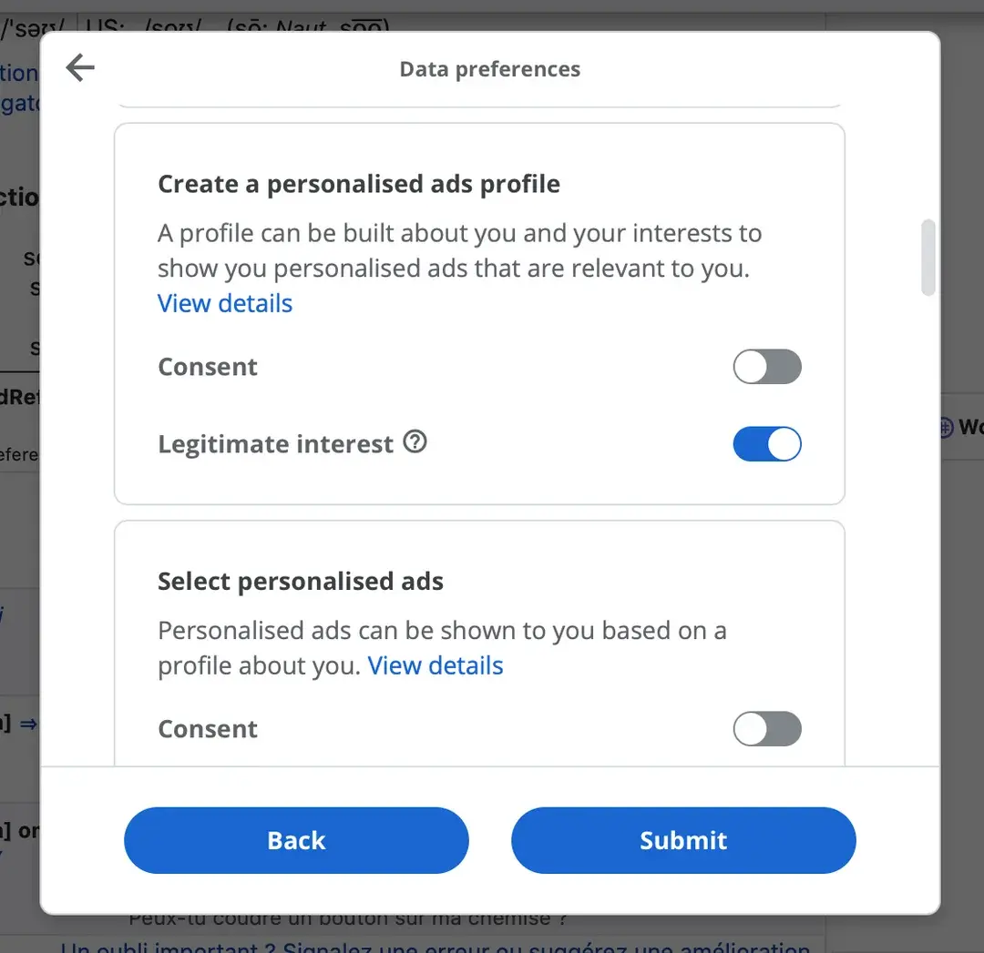
Task: Submit the data preferences
Action: pos(682,840)
